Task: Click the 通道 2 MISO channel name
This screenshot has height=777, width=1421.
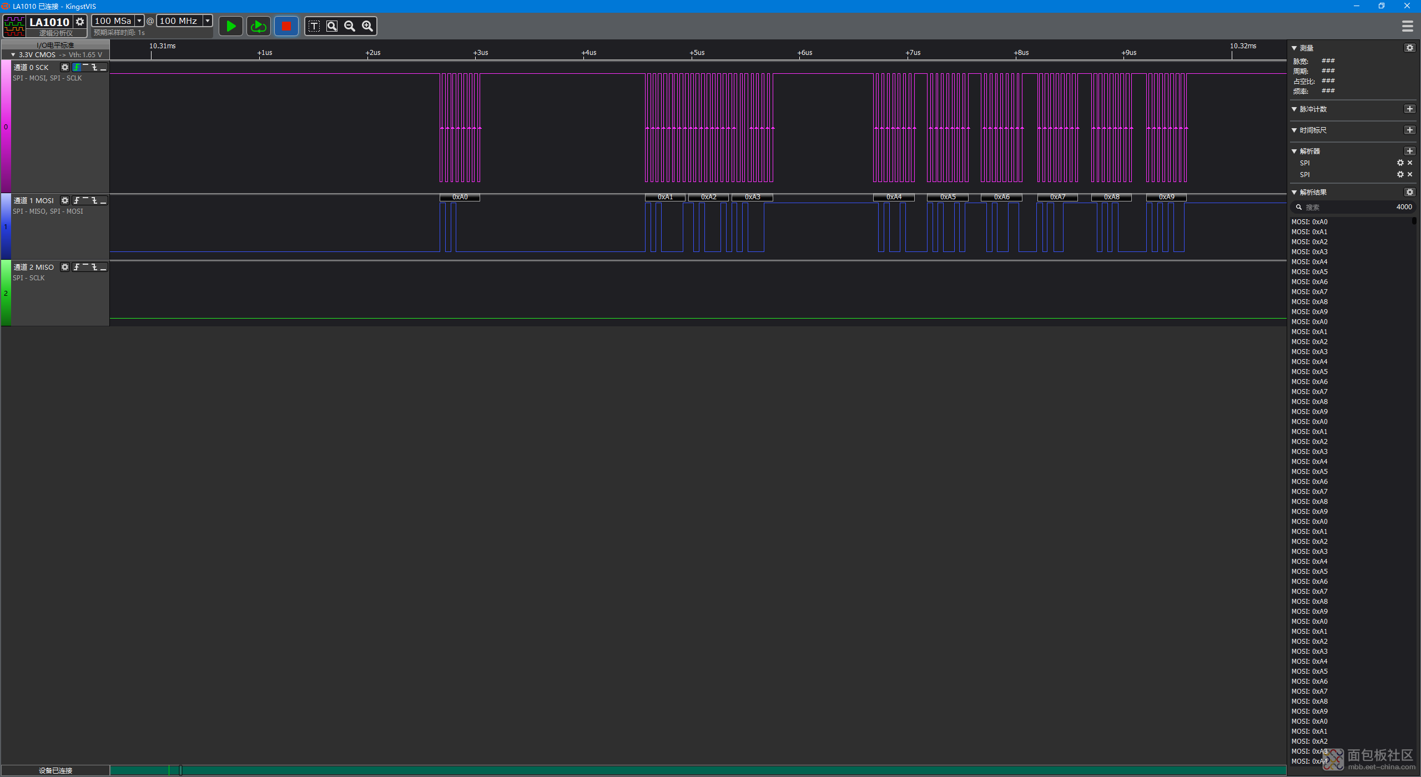Action: (x=34, y=267)
